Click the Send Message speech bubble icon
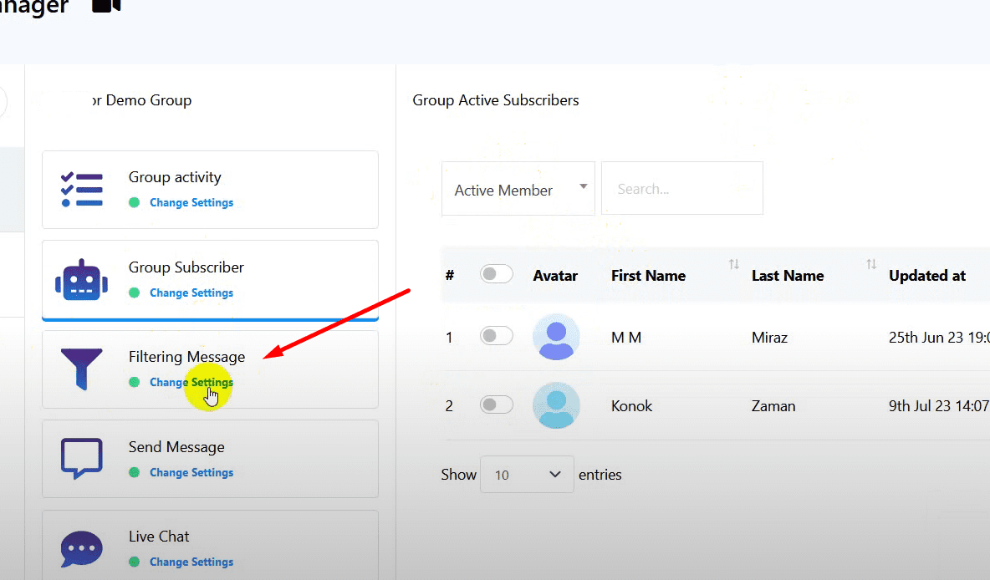This screenshot has width=990, height=580. [82, 459]
